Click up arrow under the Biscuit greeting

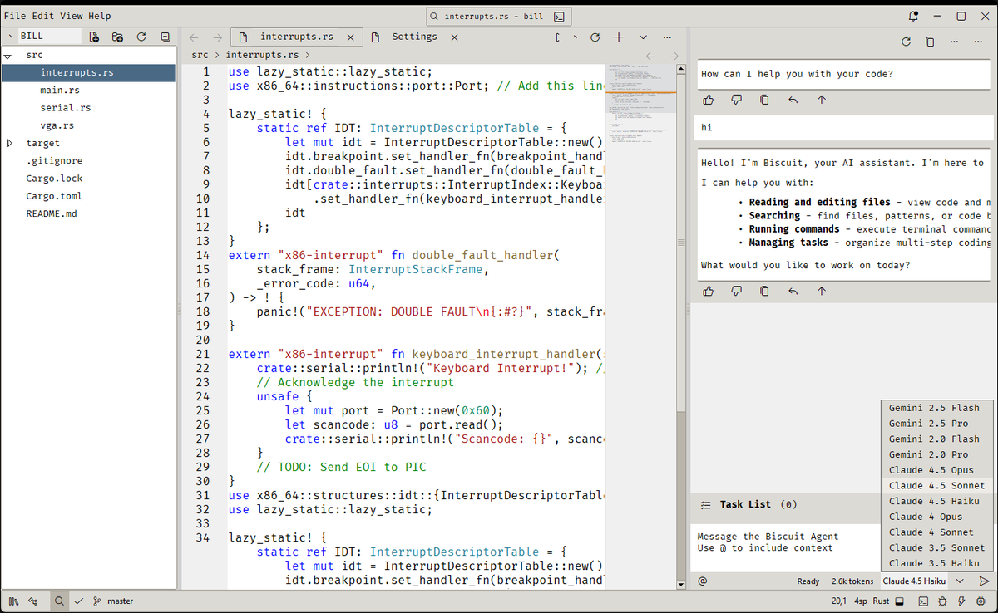coord(822,291)
